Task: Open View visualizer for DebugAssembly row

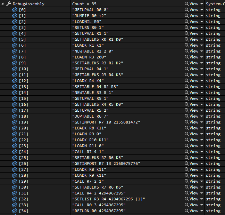Action: point(191,4)
